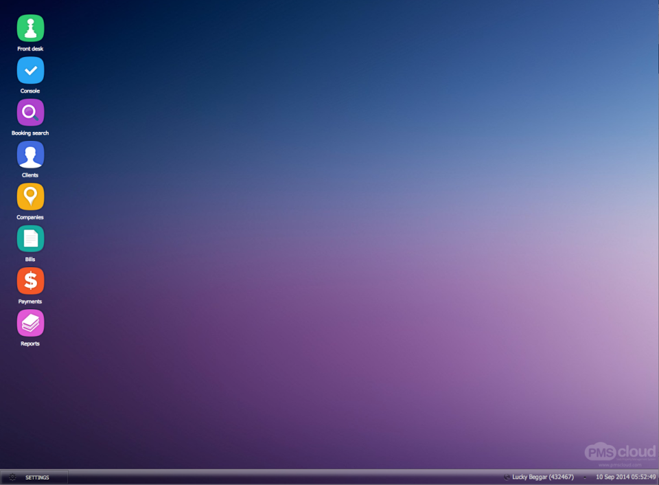
Task: Open the Companies map pin icon
Action: tap(30, 196)
